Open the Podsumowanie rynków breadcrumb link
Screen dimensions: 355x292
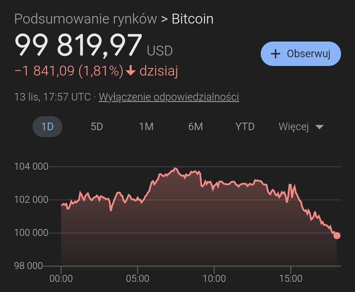[86, 19]
